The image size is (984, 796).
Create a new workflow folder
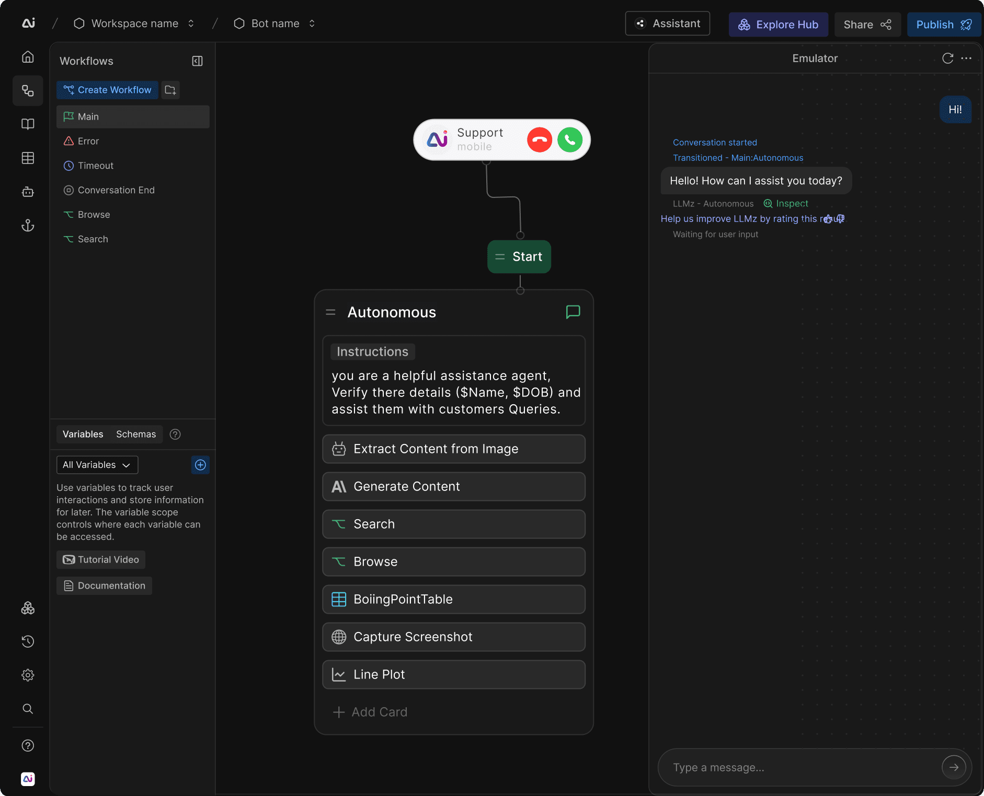click(x=170, y=90)
